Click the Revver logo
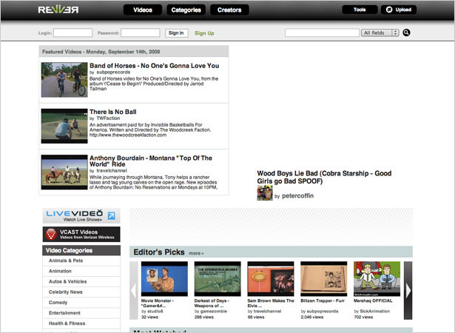455x333 pixels. 58,10
